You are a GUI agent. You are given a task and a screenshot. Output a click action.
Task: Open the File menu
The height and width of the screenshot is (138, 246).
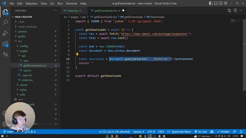(x=12, y=3)
